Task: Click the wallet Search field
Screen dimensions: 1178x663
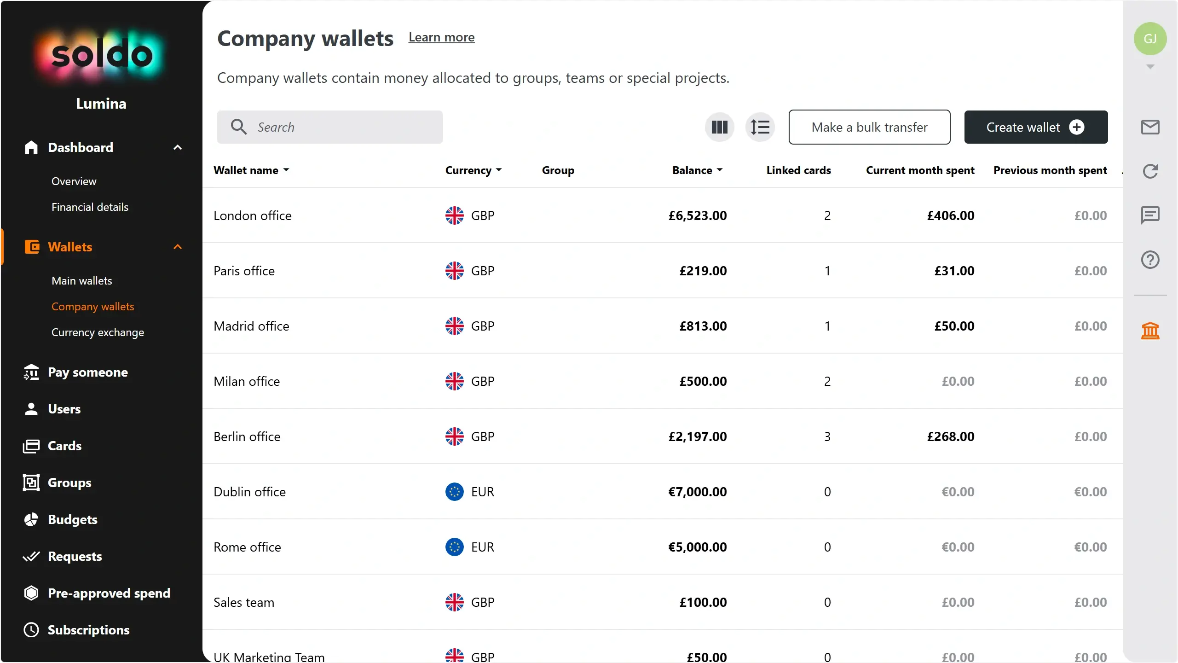Action: (x=341, y=127)
